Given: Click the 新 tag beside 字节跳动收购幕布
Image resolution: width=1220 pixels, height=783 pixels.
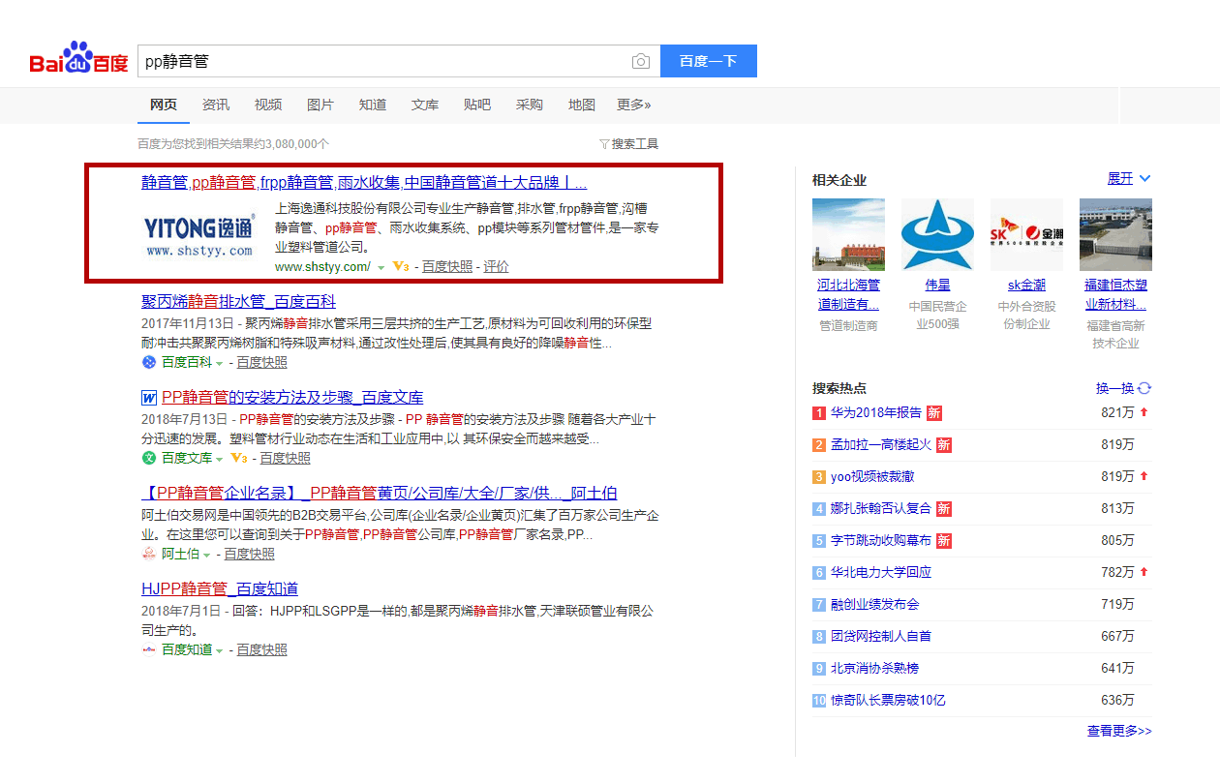Looking at the screenshot, I should [x=944, y=541].
